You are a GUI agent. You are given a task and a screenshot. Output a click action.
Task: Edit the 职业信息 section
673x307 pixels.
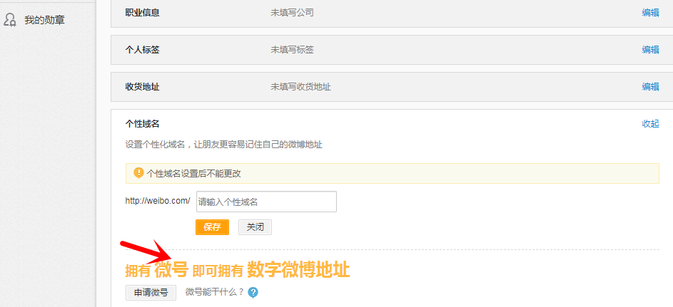[x=650, y=13]
